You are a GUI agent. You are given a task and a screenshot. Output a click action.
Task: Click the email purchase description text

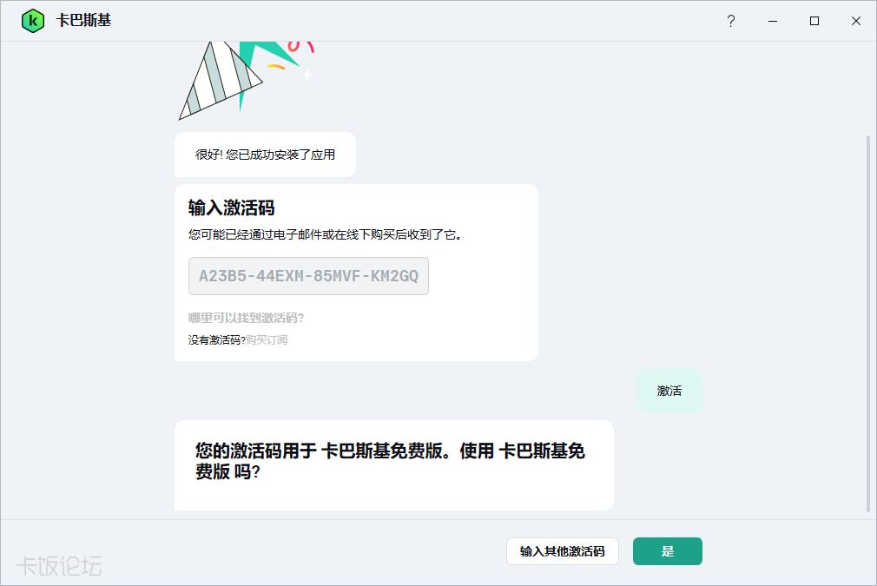(x=325, y=234)
